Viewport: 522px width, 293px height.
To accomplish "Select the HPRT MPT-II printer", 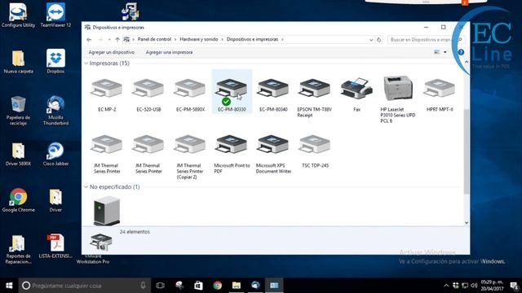I will (440, 94).
